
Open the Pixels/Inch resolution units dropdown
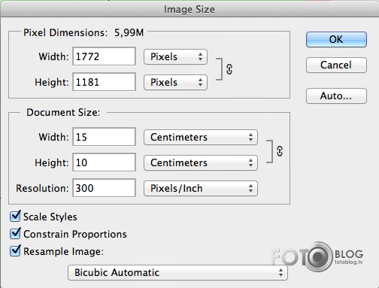(x=201, y=189)
